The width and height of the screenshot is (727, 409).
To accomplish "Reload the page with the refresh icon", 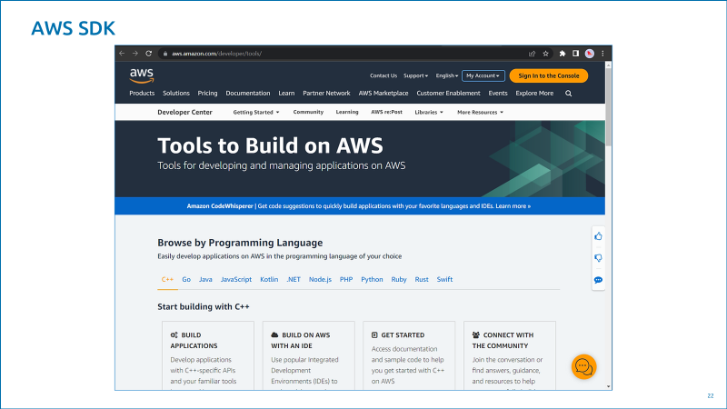I will click(x=148, y=54).
